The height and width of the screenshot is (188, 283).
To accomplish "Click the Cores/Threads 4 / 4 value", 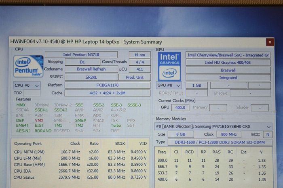I will tap(140, 62).
